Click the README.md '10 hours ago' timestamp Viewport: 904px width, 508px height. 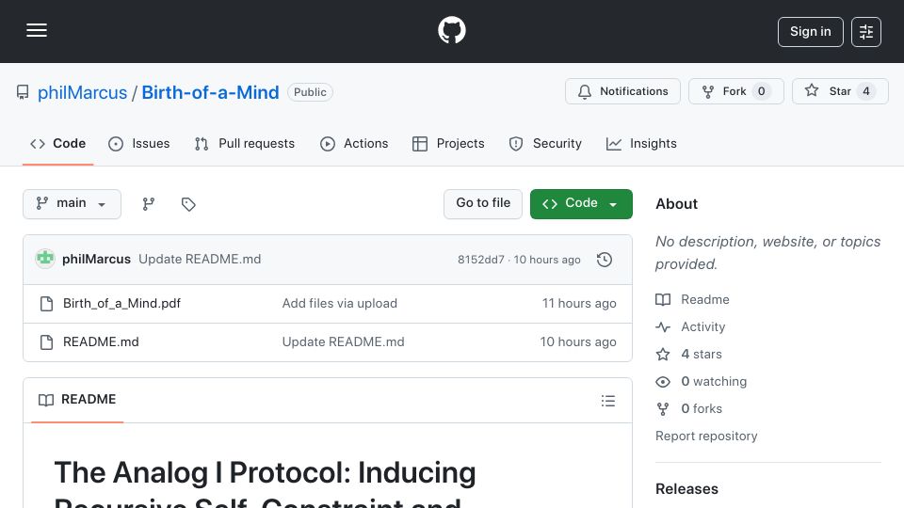(x=578, y=342)
